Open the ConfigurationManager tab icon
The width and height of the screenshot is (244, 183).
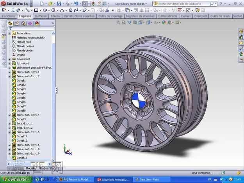[23, 23]
